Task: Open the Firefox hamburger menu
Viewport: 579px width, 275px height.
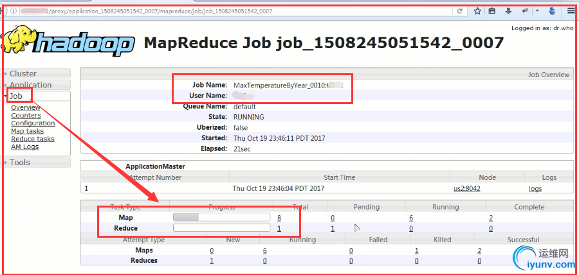Action: tap(571, 11)
